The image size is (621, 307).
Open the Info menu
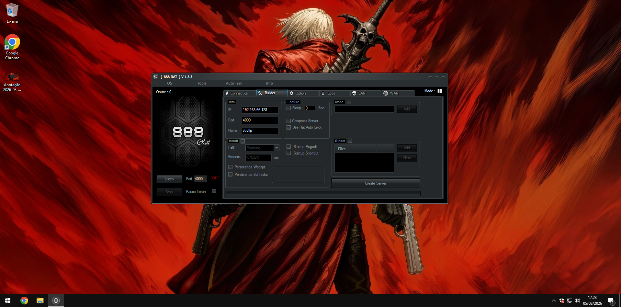tap(269, 83)
